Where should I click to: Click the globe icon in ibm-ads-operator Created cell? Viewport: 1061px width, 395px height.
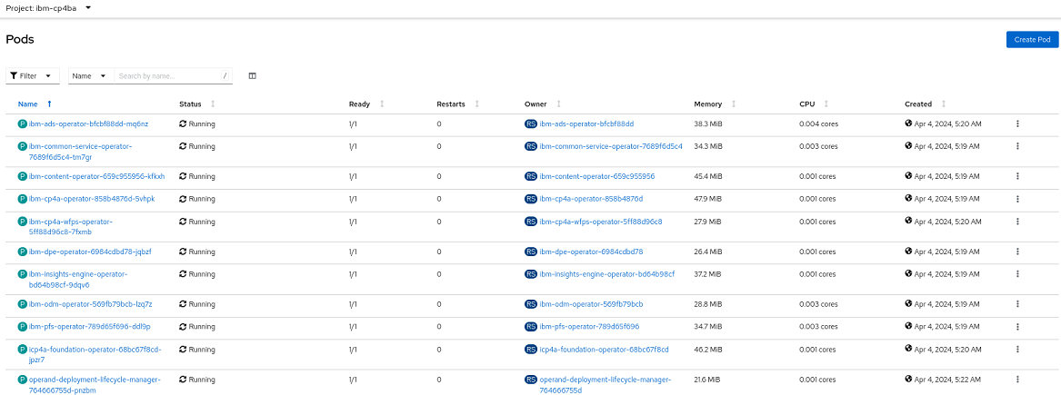tap(909, 123)
